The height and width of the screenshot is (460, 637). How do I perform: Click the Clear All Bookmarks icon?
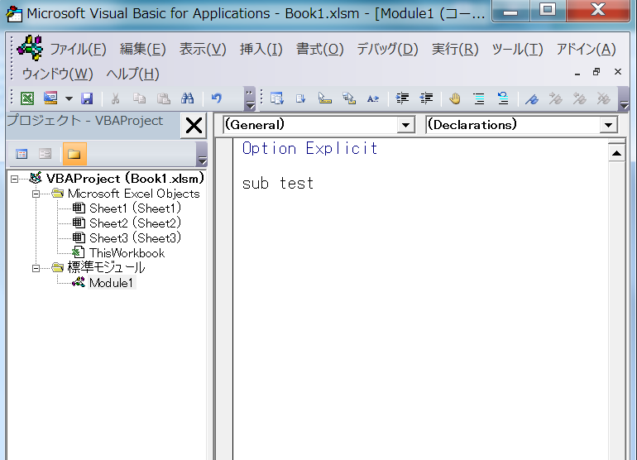coord(603,98)
